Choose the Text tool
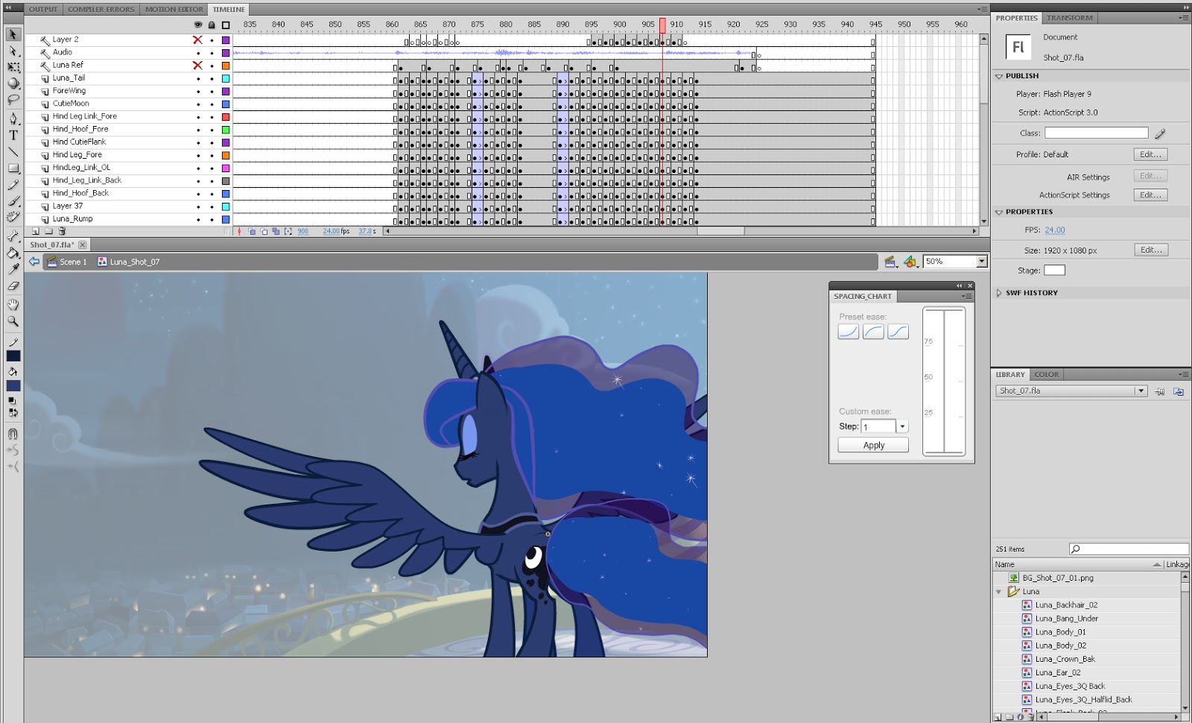The width and height of the screenshot is (1192, 723). pyautogui.click(x=13, y=135)
